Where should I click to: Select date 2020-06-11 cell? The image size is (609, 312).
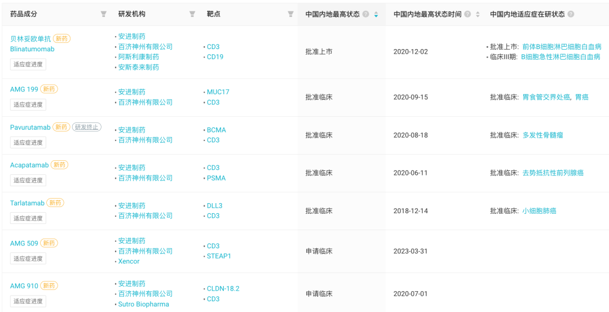pyautogui.click(x=411, y=173)
